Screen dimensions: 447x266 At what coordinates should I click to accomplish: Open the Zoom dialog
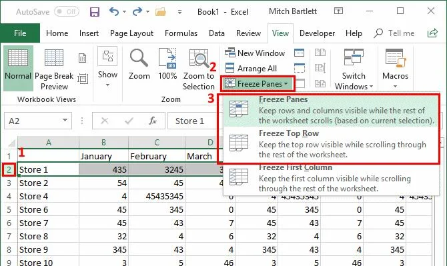click(139, 65)
